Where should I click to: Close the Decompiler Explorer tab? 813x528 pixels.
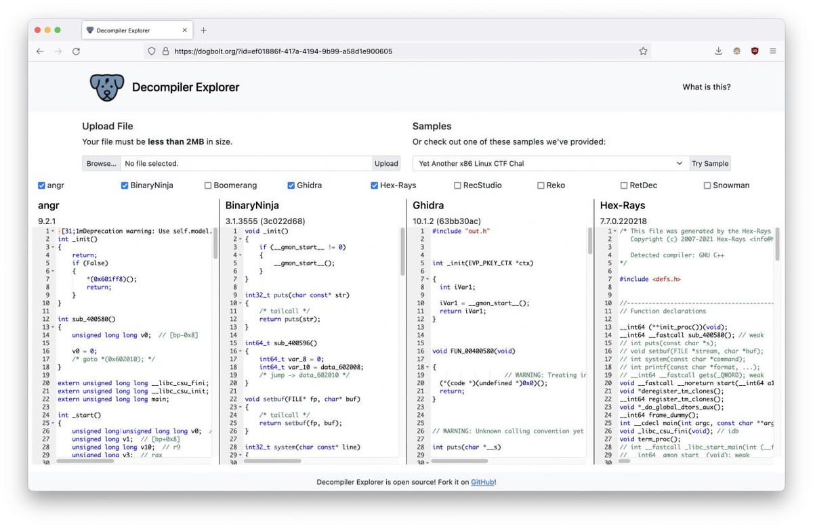(184, 30)
